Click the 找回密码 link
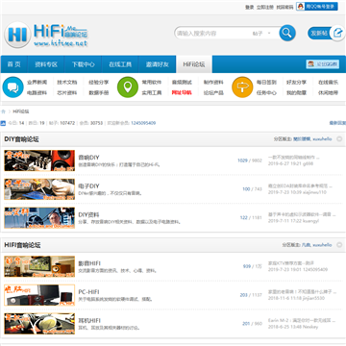Screen dimensions: 346x346 pyautogui.click(x=284, y=7)
